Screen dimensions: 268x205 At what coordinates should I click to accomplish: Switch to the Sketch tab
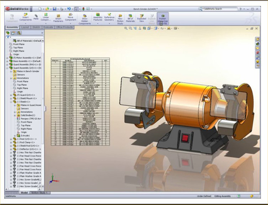36,27
